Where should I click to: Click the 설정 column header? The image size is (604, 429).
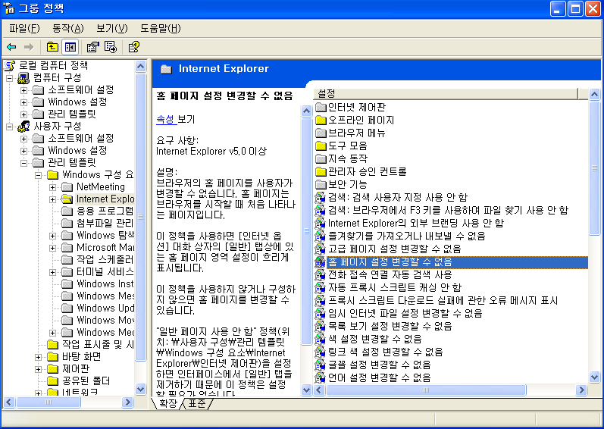446,93
